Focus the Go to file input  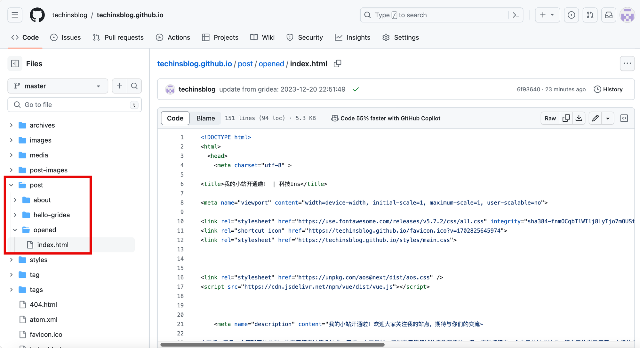tap(75, 105)
